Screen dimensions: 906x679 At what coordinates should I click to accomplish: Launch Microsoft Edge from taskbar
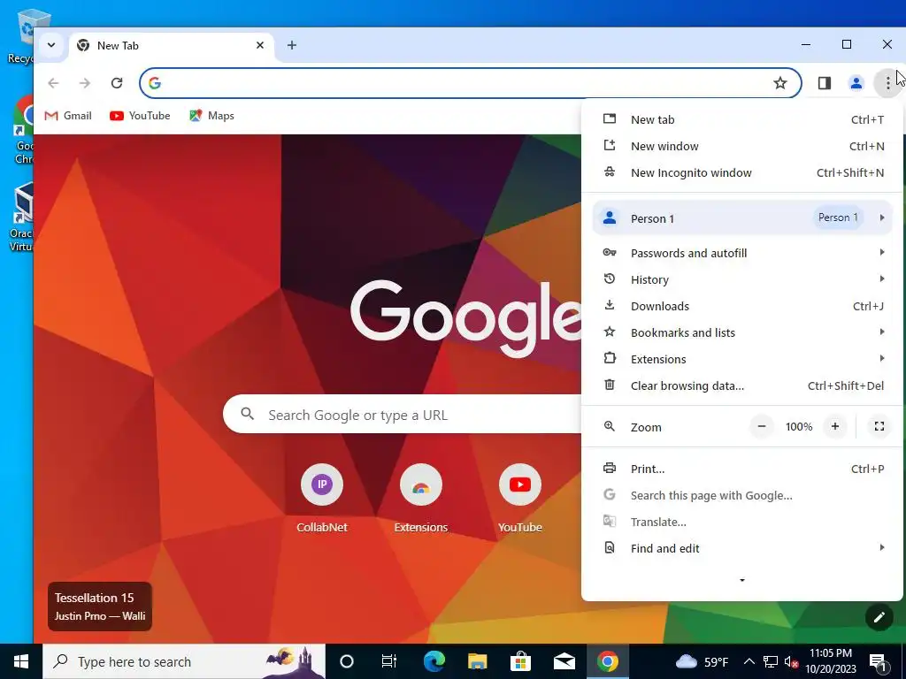coord(434,661)
